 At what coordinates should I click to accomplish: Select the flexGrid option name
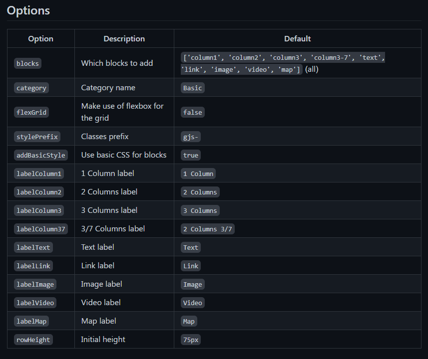pyautogui.click(x=31, y=112)
